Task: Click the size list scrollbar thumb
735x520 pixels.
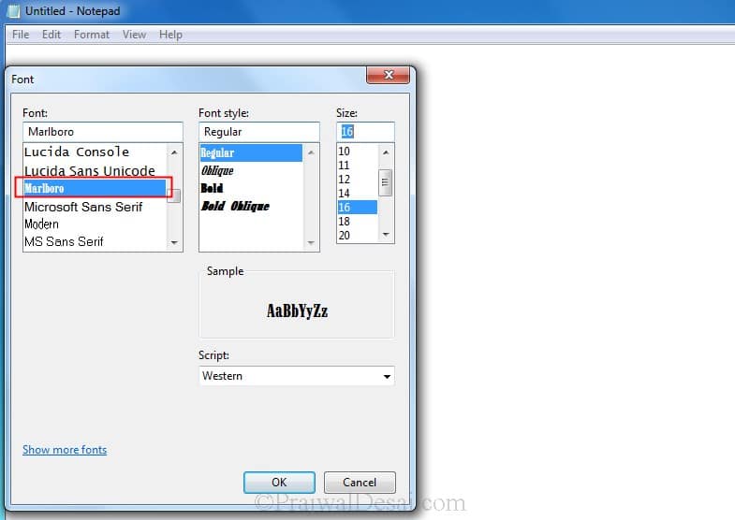Action: pos(386,182)
